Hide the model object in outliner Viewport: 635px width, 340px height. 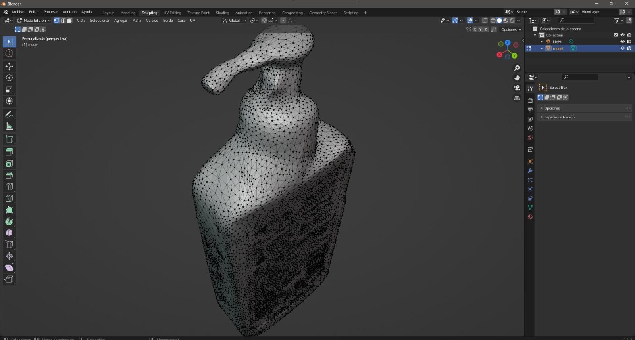point(622,48)
